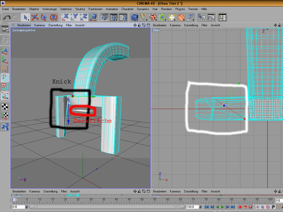Click the red record keyframe button
The height and width of the screenshot is (212, 283).
240,207
